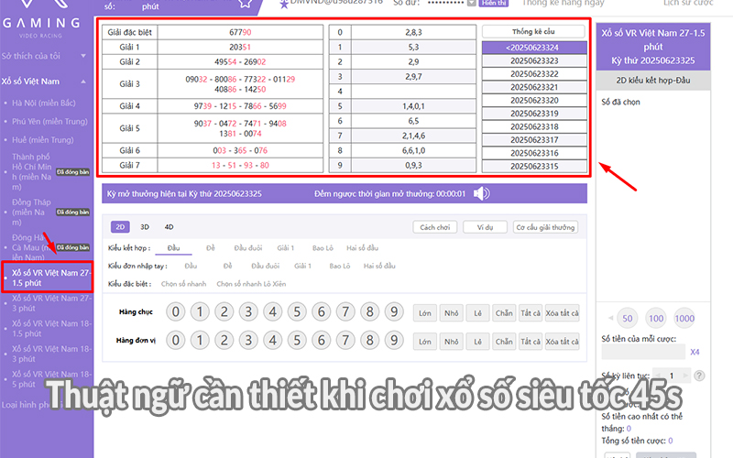Image resolution: width=733 pixels, height=458 pixels.
Task: Open the balance dropdown arrow
Action: [x=471, y=4]
